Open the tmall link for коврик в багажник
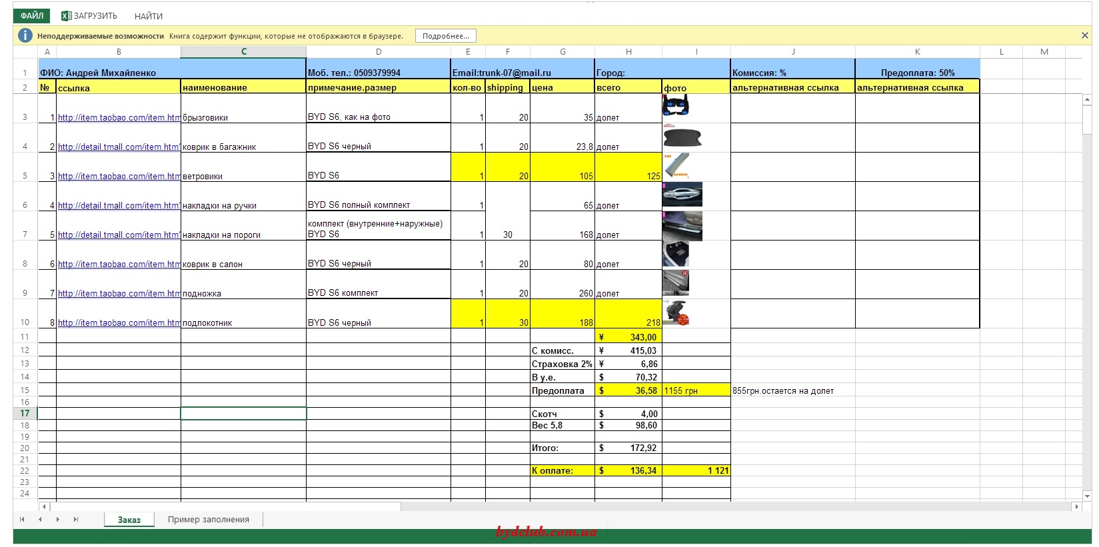This screenshot has width=1099, height=547. [118, 147]
